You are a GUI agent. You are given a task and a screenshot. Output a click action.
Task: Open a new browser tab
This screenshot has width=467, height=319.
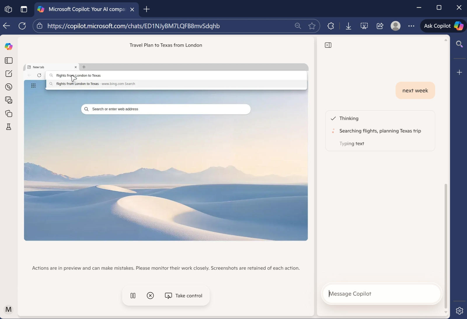coord(147,9)
